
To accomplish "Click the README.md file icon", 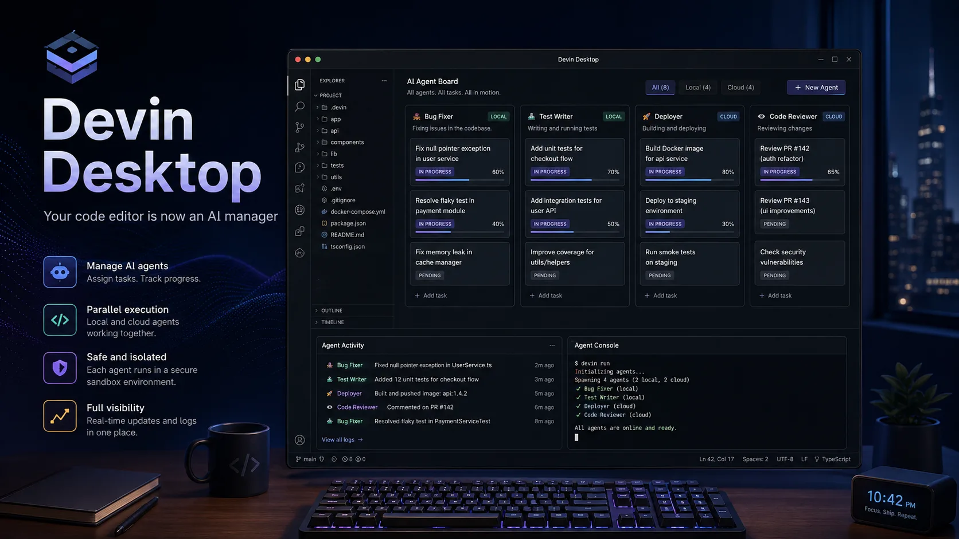I will click(x=325, y=235).
